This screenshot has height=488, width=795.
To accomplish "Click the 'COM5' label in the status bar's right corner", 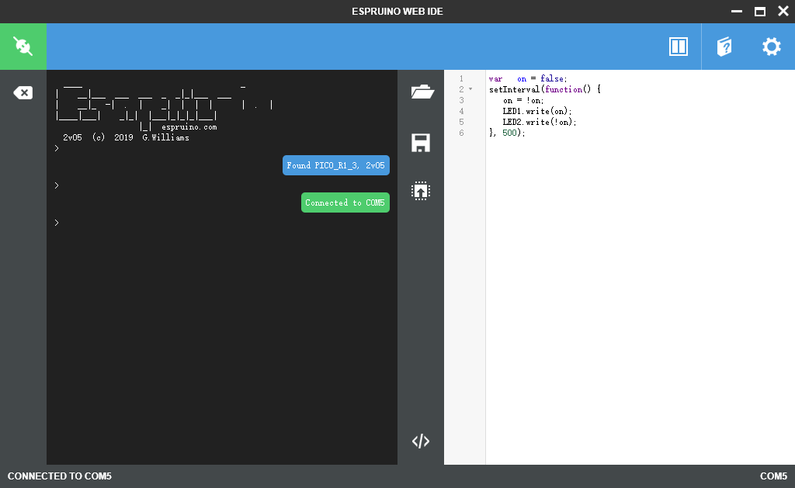I will (x=773, y=476).
